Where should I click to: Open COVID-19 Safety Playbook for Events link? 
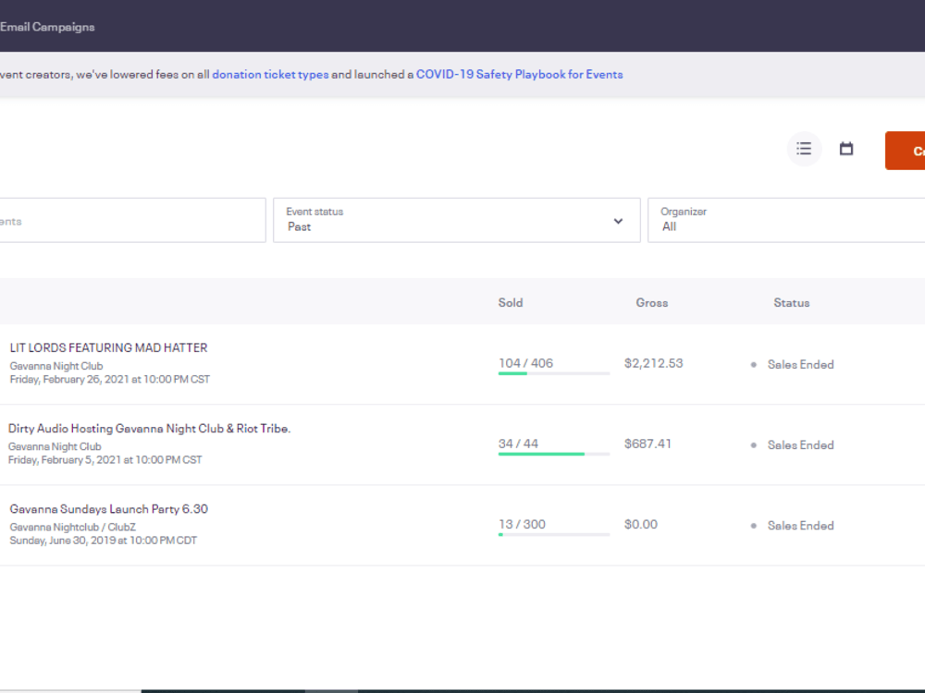coord(519,74)
